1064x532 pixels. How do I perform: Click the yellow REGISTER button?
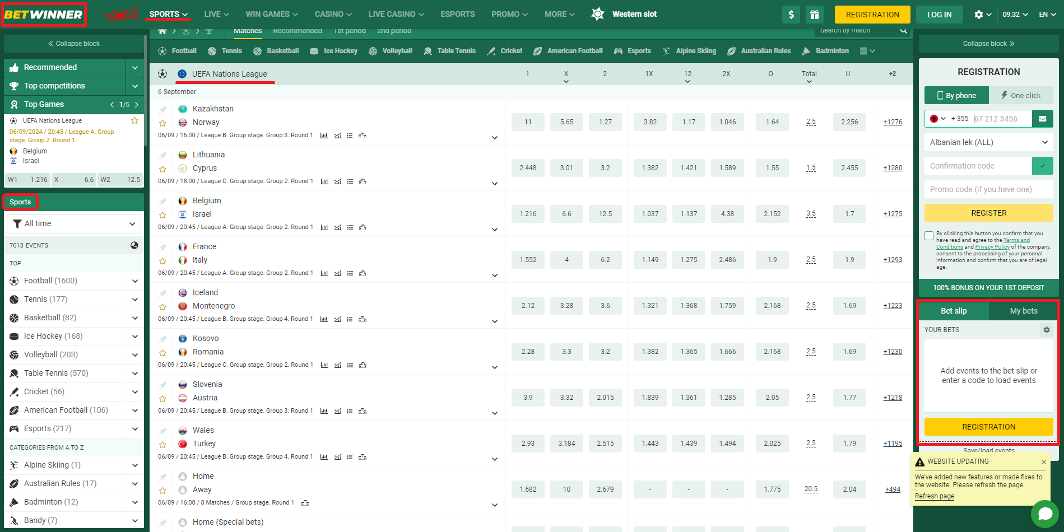pos(989,213)
